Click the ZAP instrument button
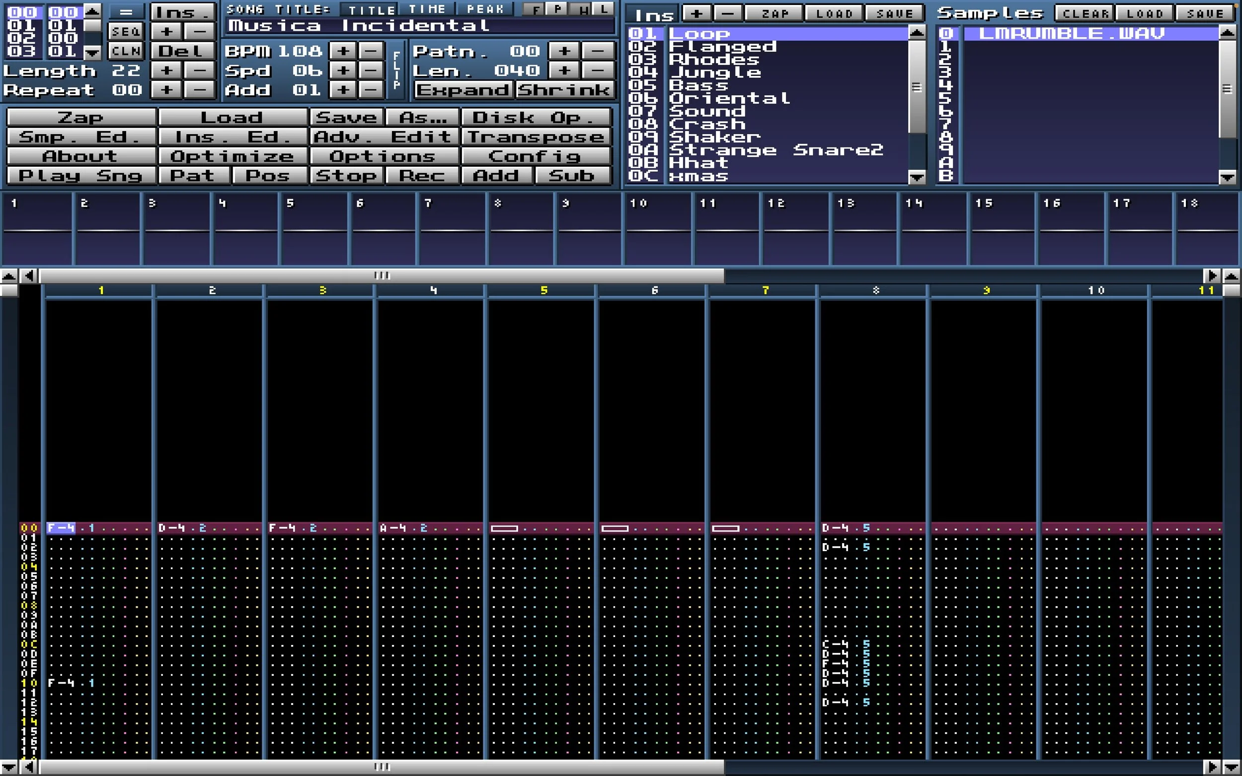Image resolution: width=1242 pixels, height=776 pixels. coord(774,13)
